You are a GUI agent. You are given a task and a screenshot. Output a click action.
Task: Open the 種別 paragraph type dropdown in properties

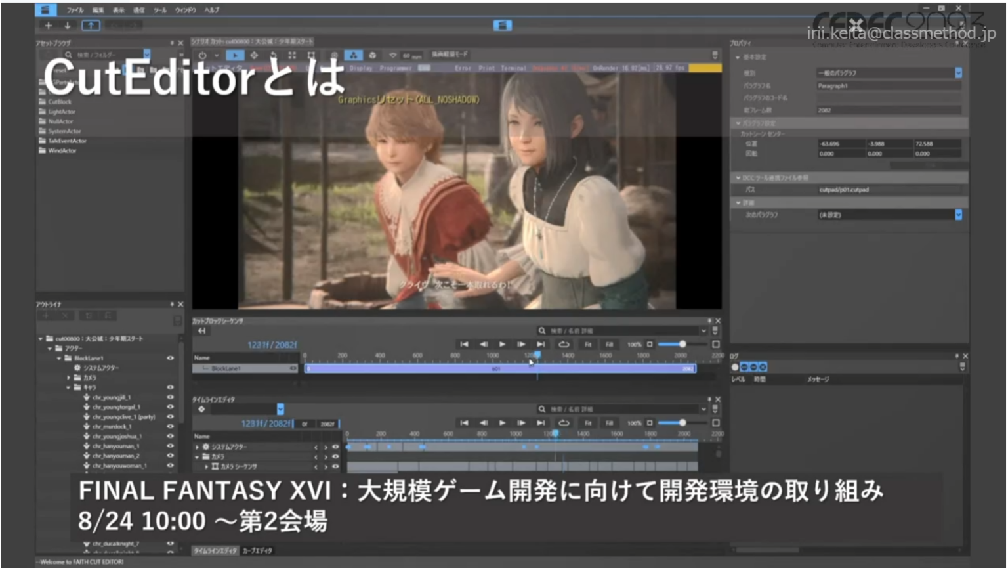pos(957,74)
